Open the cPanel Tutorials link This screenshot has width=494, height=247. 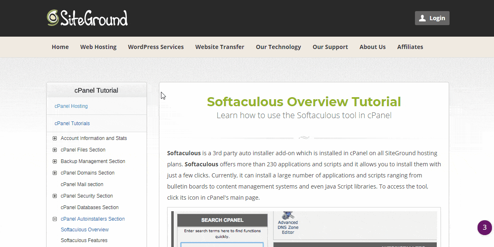tap(72, 123)
